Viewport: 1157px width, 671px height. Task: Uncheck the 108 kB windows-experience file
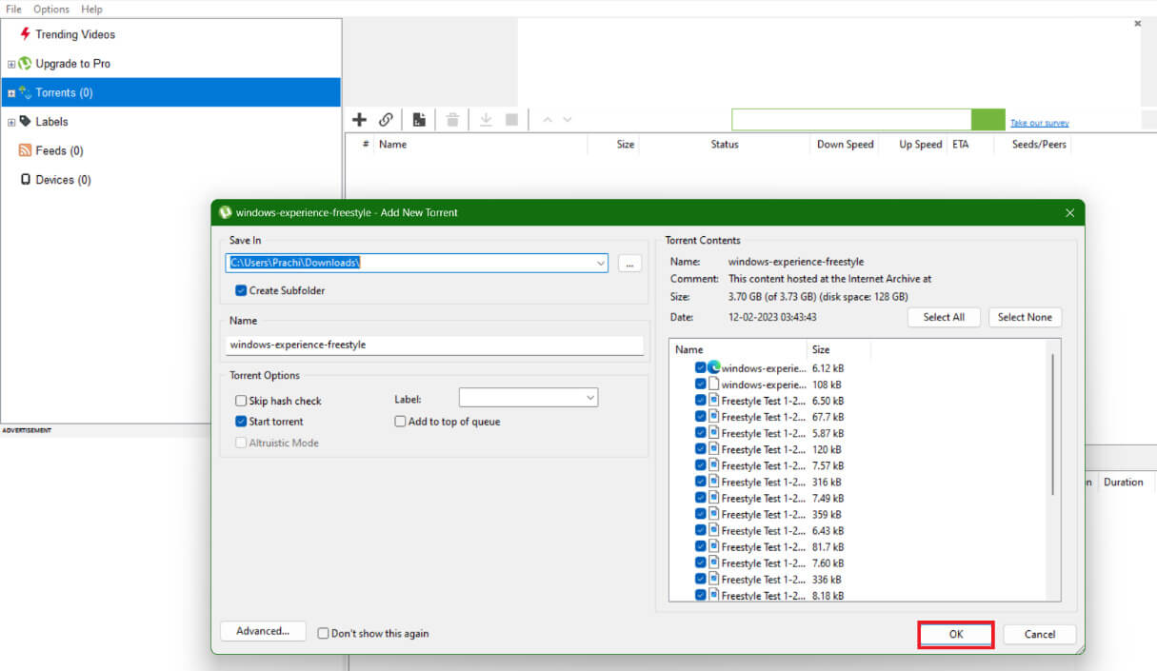(x=701, y=385)
